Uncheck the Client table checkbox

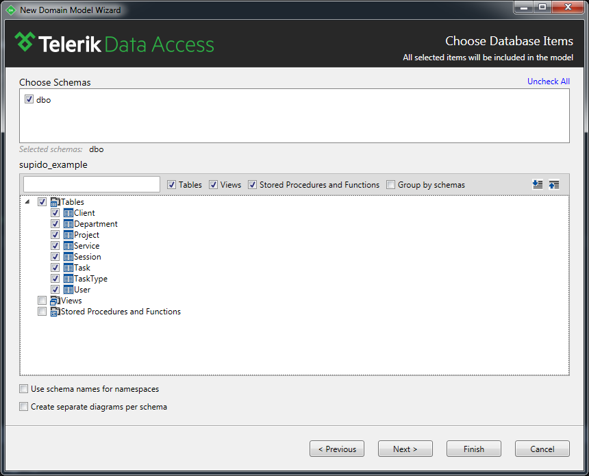tap(55, 212)
